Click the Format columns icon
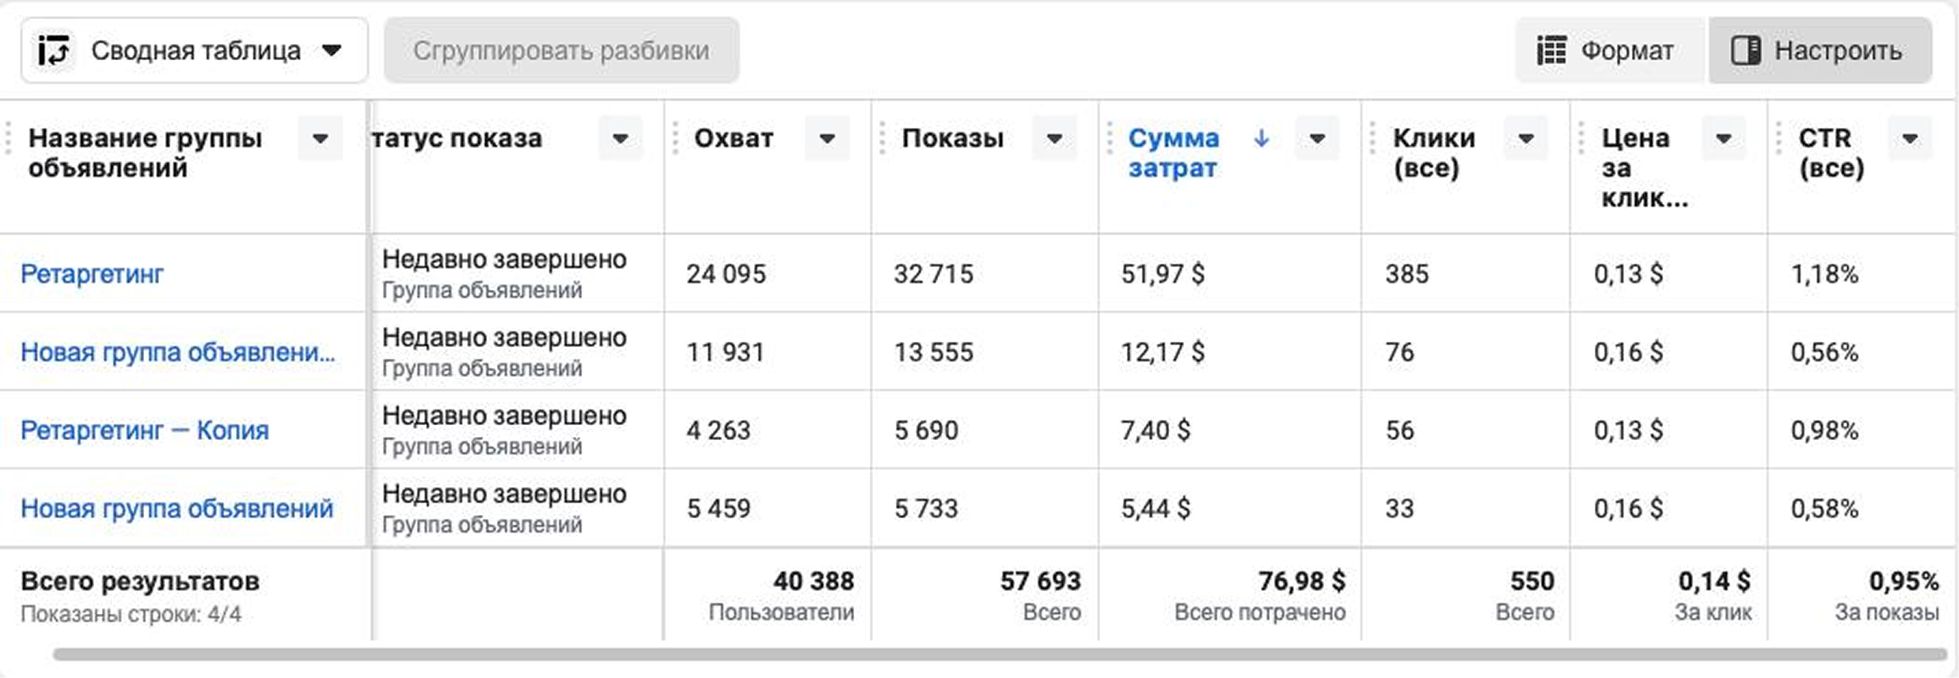This screenshot has width=1959, height=678. point(1551,51)
